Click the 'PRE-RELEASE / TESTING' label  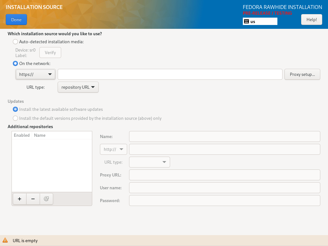pos(267,13)
